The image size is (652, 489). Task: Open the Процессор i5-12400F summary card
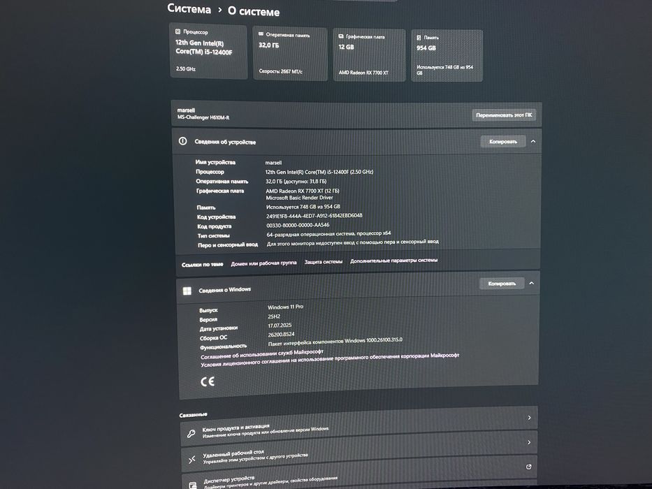(208, 51)
